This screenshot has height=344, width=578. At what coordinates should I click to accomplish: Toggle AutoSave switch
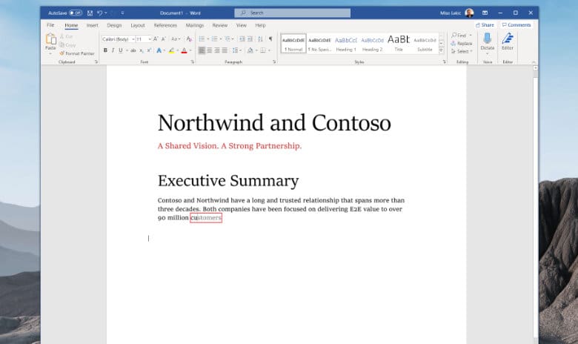point(76,13)
